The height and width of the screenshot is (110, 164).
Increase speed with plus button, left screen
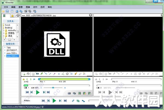click(65, 88)
